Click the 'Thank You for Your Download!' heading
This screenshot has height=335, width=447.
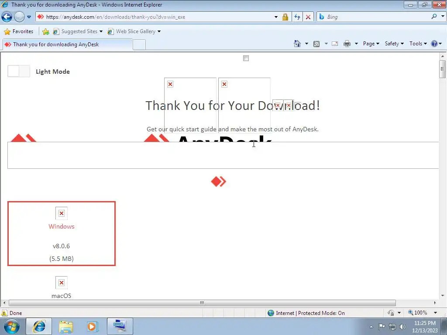point(233,106)
